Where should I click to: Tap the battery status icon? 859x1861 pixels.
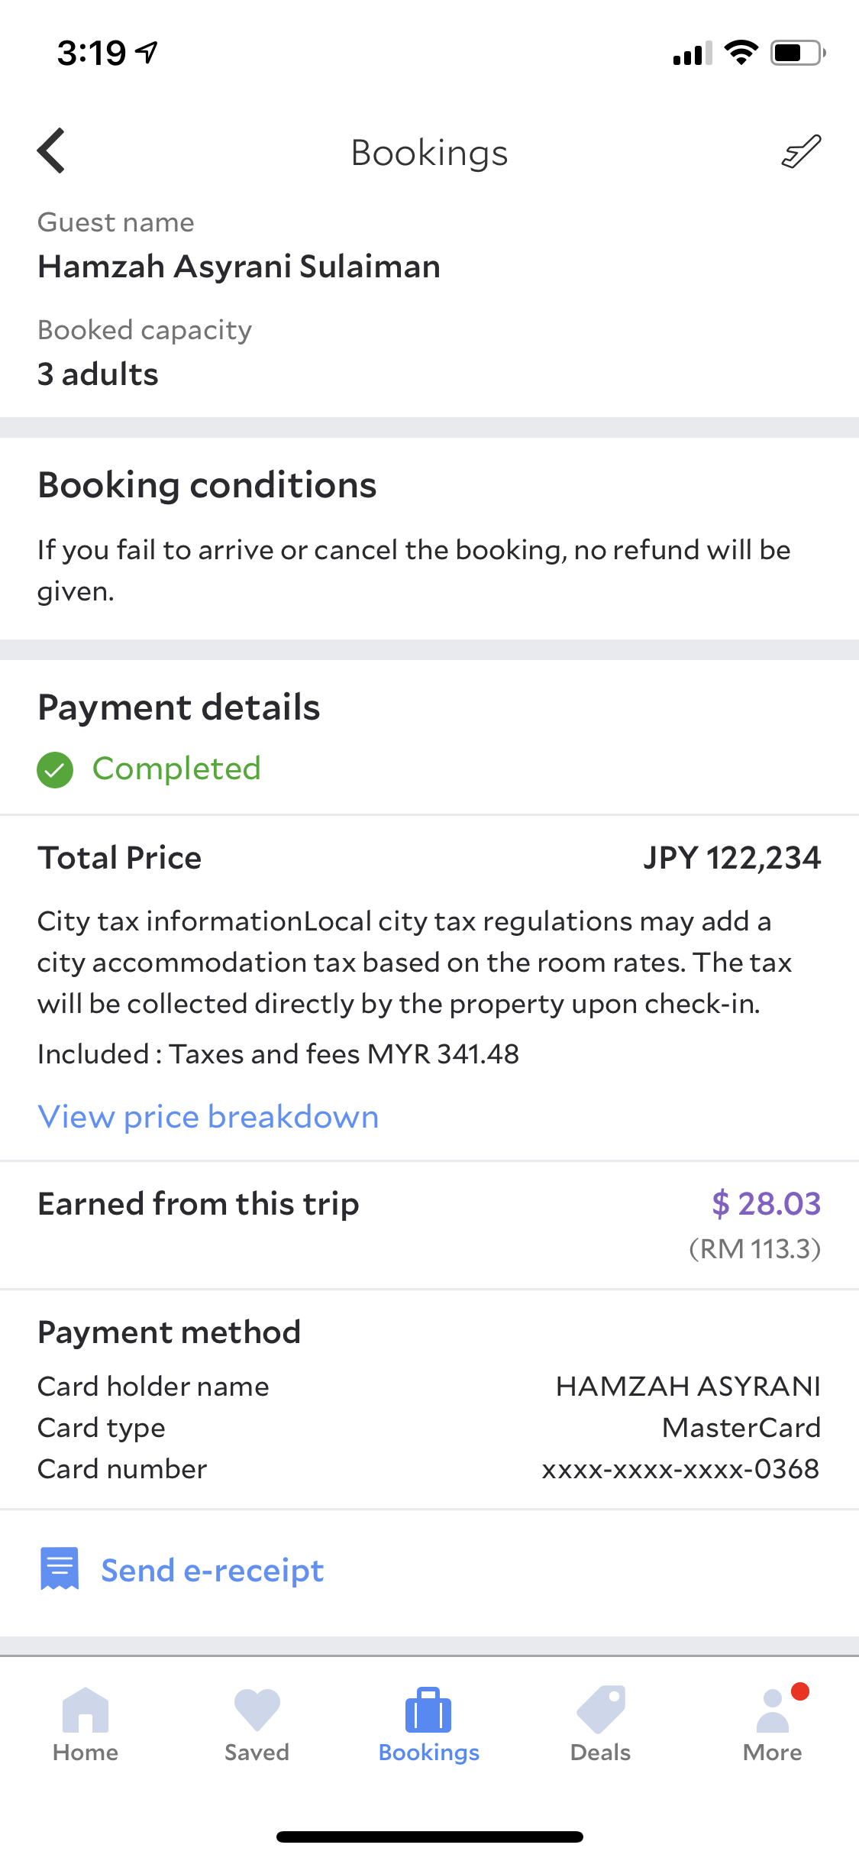click(x=797, y=53)
